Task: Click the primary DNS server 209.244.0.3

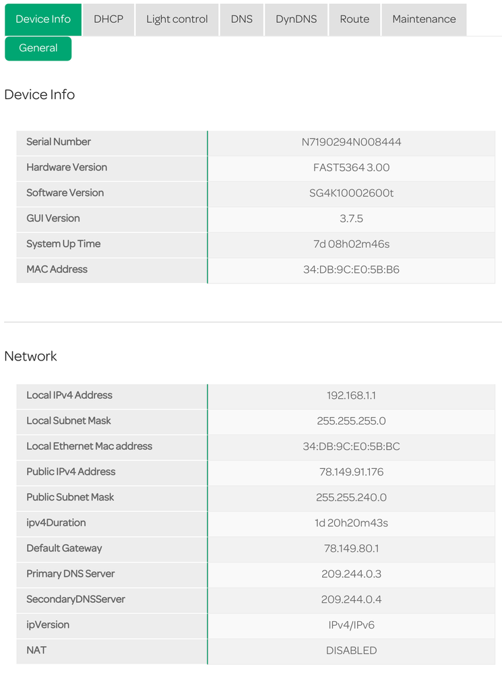Action: pos(351,574)
